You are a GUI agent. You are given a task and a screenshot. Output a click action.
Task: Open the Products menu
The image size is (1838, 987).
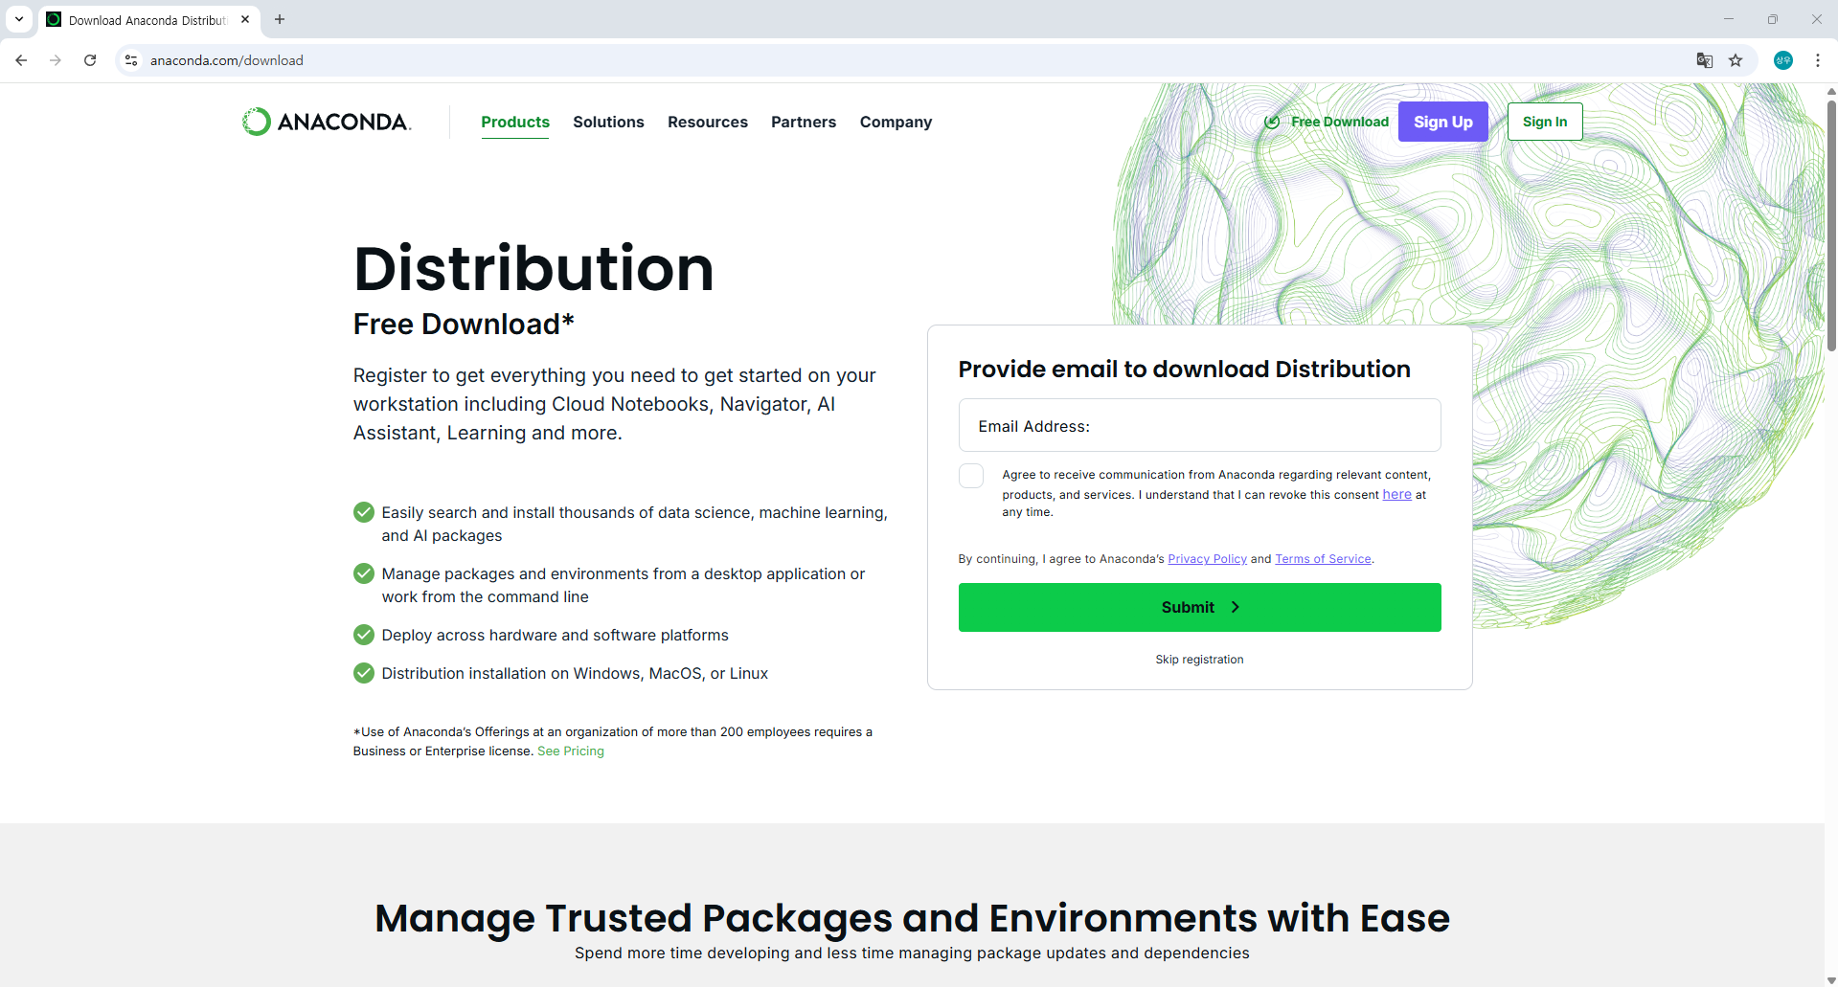pyautogui.click(x=515, y=123)
